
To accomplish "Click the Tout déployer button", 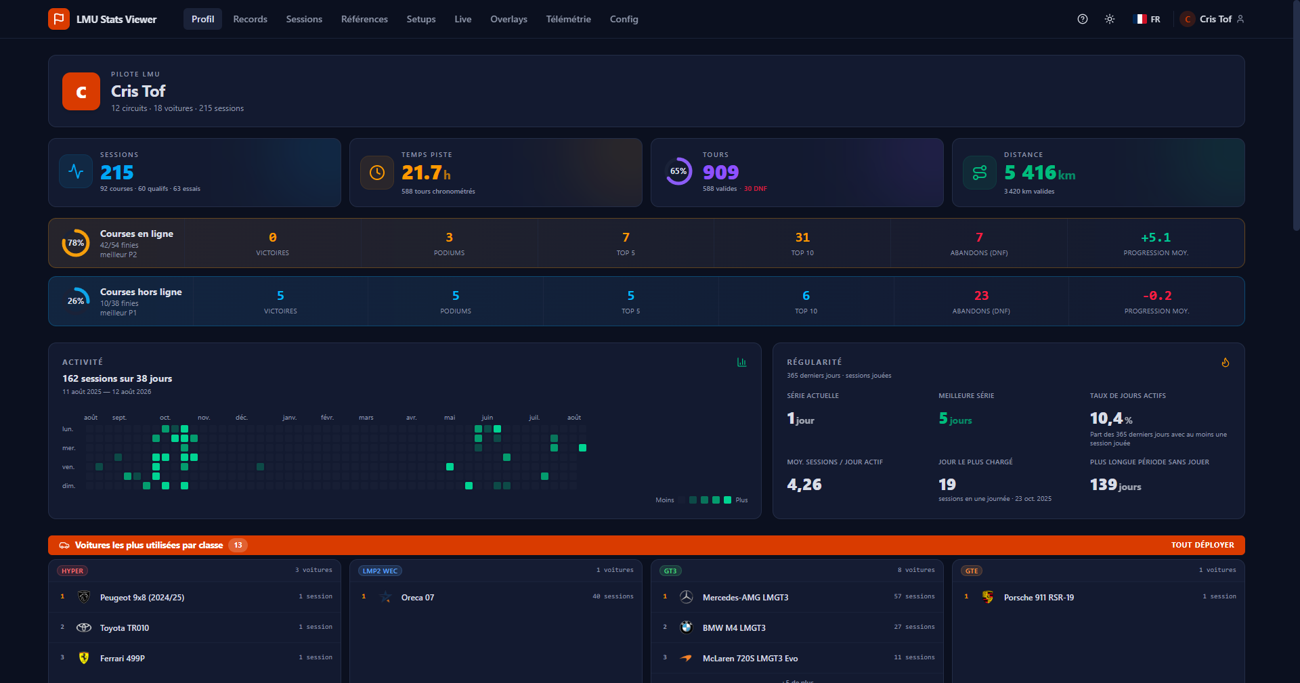I will coord(1202,545).
